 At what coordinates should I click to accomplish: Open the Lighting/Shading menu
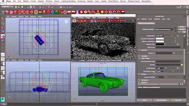pos(68,1)
